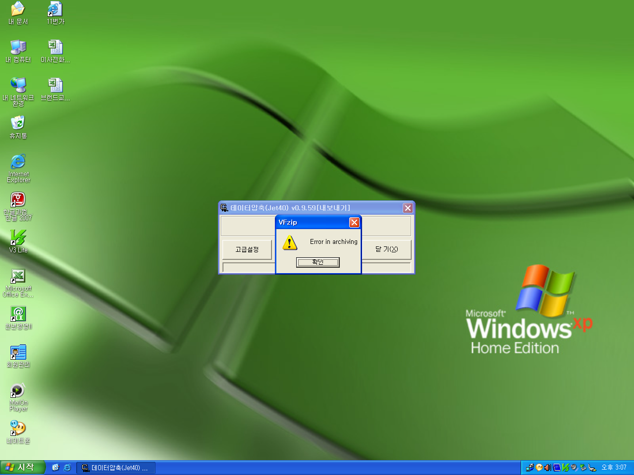Click the 데이터압축 title bar icon
634x475 pixels.
pyautogui.click(x=224, y=208)
